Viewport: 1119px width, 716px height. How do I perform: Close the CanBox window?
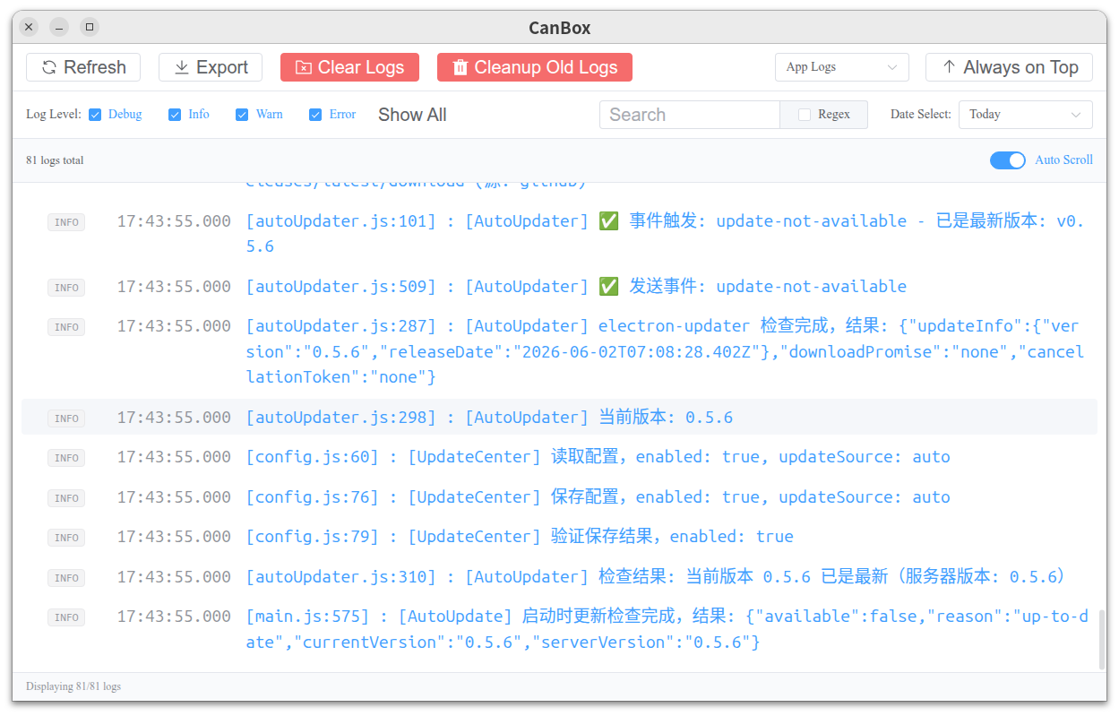click(29, 28)
